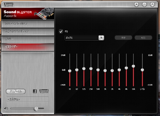
Task: Open the EQ preset dropdown arrow
Action: (x=101, y=38)
